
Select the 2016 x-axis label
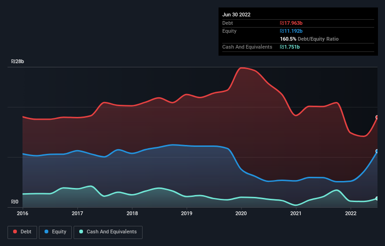[x=23, y=213]
